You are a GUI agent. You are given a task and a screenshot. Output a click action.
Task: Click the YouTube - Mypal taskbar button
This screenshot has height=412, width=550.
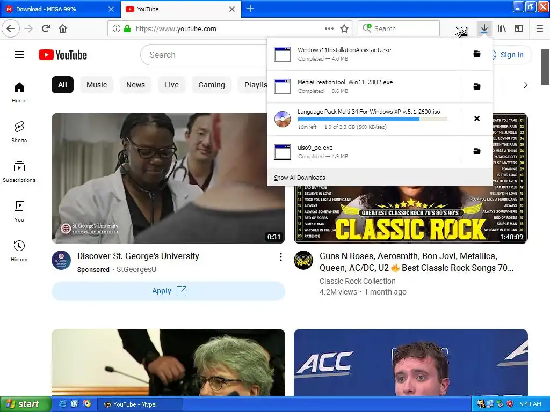(x=140, y=404)
